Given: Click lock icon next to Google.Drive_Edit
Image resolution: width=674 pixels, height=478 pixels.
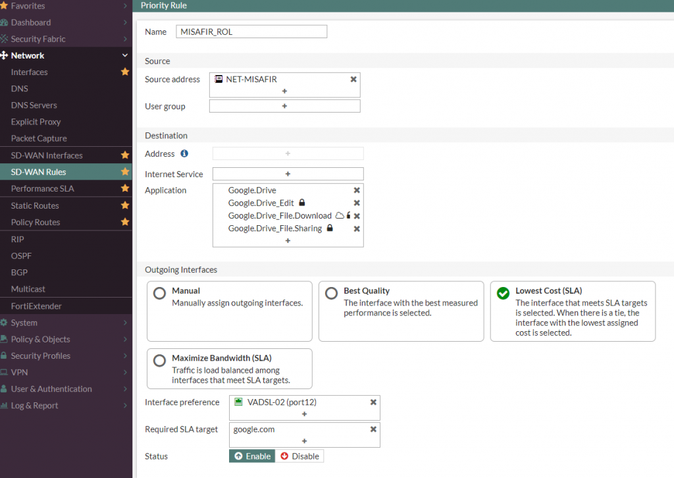Looking at the screenshot, I should coord(301,203).
